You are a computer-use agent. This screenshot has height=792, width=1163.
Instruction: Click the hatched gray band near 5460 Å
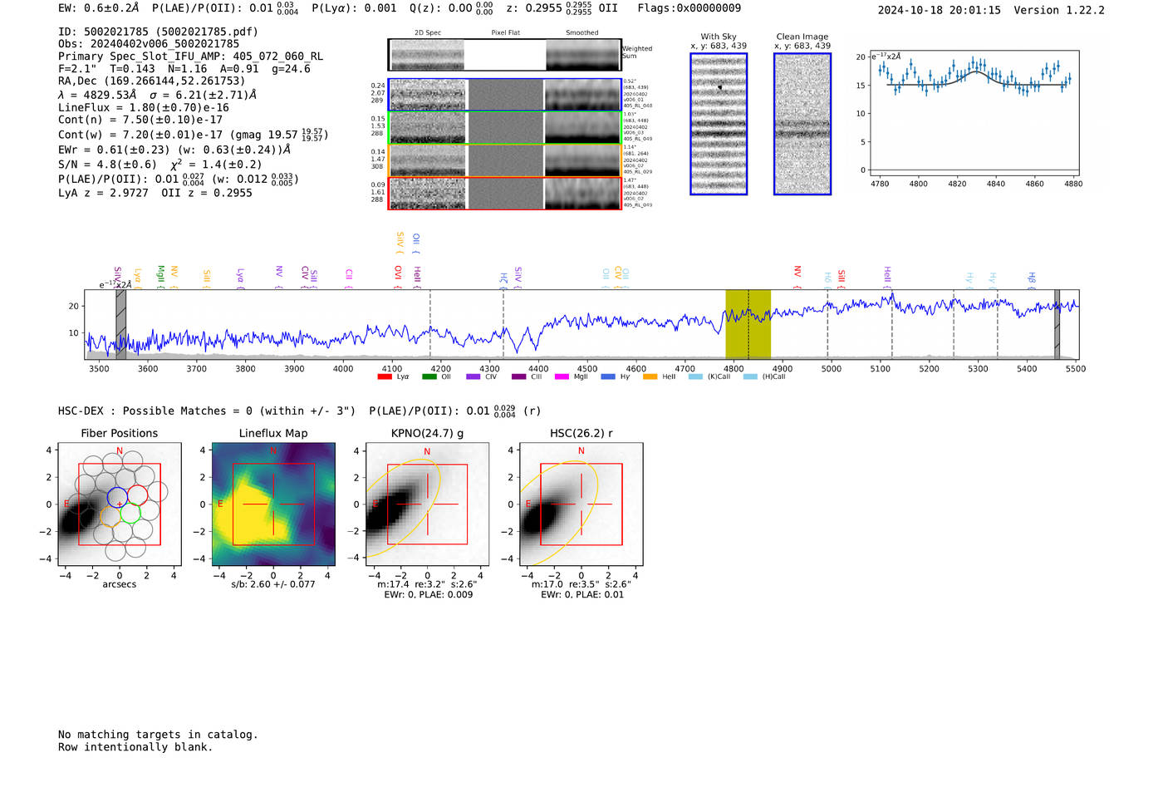(x=1057, y=324)
